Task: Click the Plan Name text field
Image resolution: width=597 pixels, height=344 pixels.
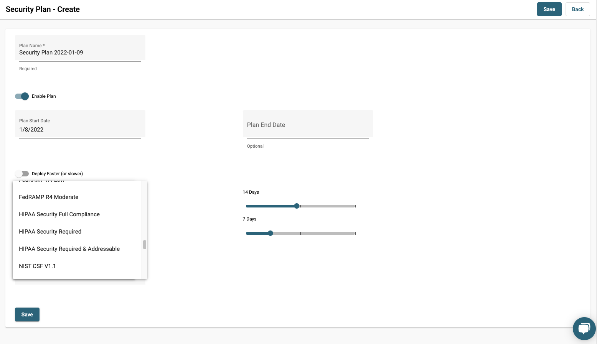Action: pyautogui.click(x=80, y=53)
